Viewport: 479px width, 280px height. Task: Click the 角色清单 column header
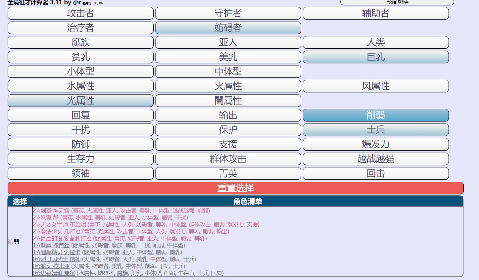point(248,201)
